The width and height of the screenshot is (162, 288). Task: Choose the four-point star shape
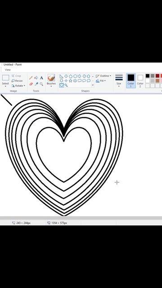[x=66, y=81]
